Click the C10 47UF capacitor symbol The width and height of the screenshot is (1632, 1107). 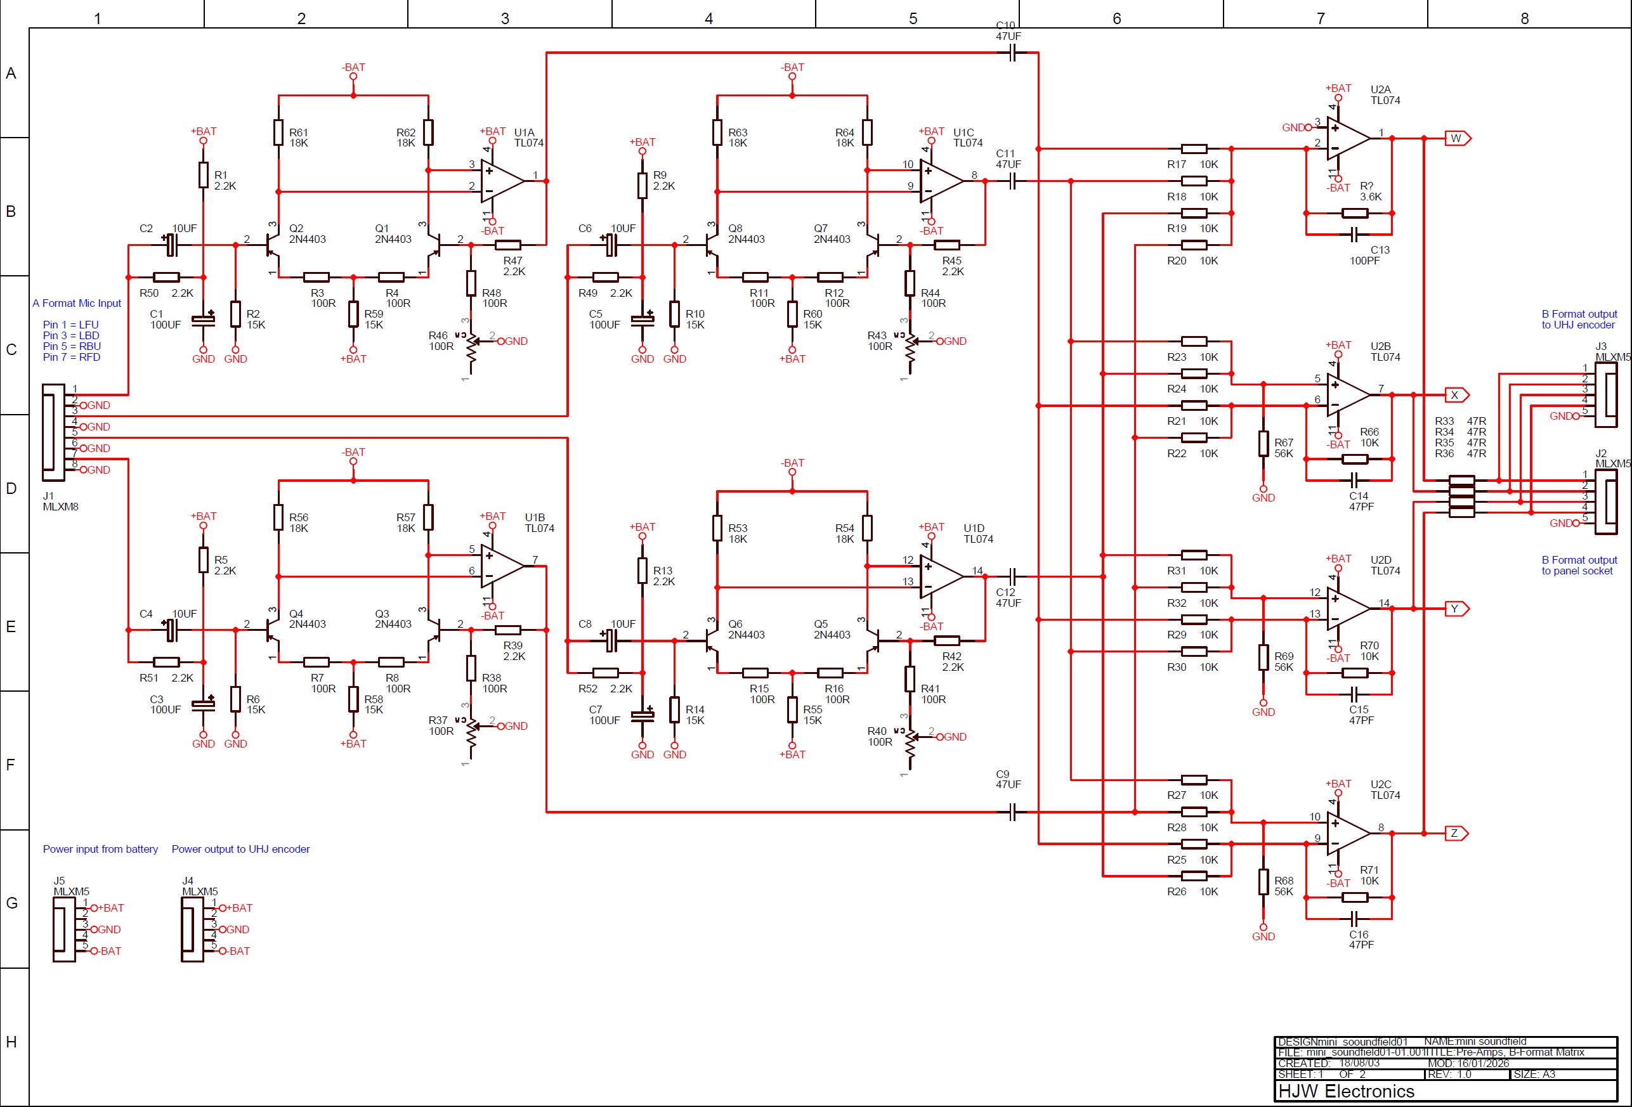(x=1012, y=53)
